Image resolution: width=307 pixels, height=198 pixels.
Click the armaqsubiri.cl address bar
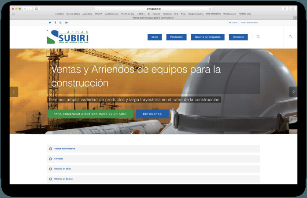(153, 9)
